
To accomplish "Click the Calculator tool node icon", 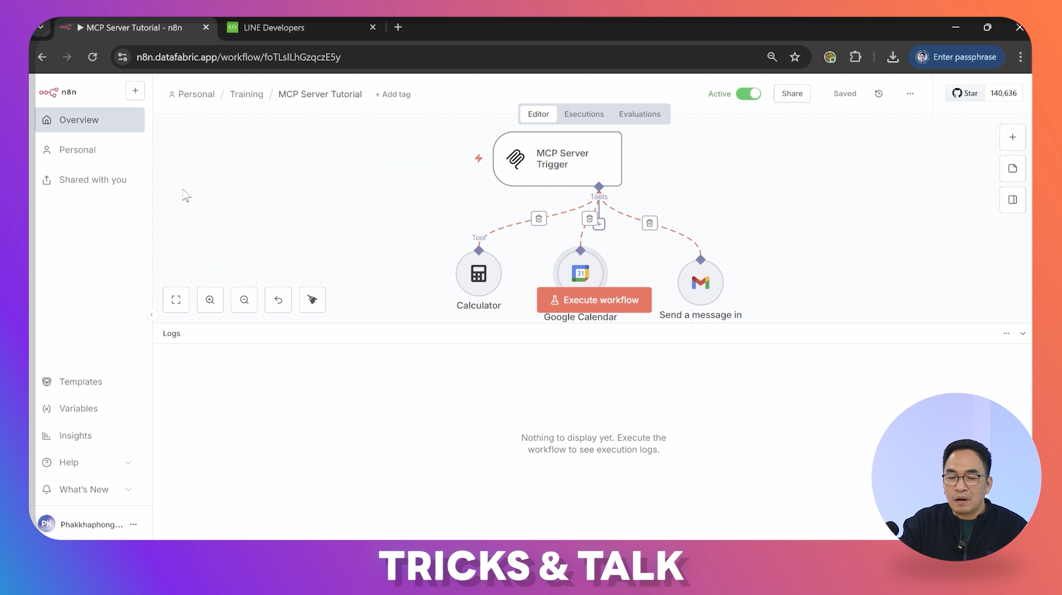I will (478, 274).
